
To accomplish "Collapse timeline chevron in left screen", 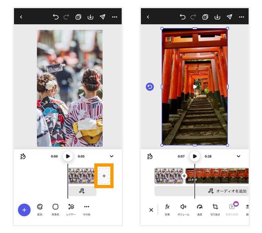I will pyautogui.click(x=112, y=156).
